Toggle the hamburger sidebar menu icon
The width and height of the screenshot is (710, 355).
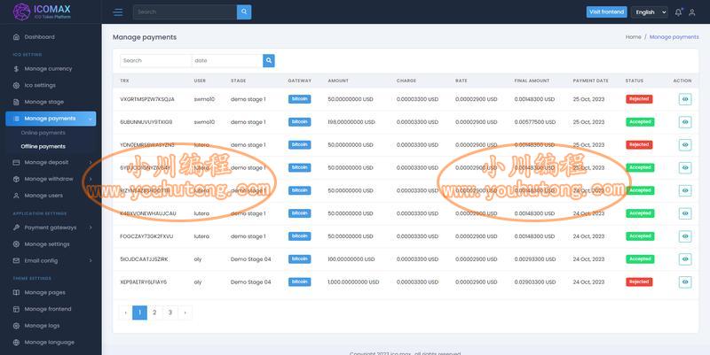pyautogui.click(x=118, y=12)
